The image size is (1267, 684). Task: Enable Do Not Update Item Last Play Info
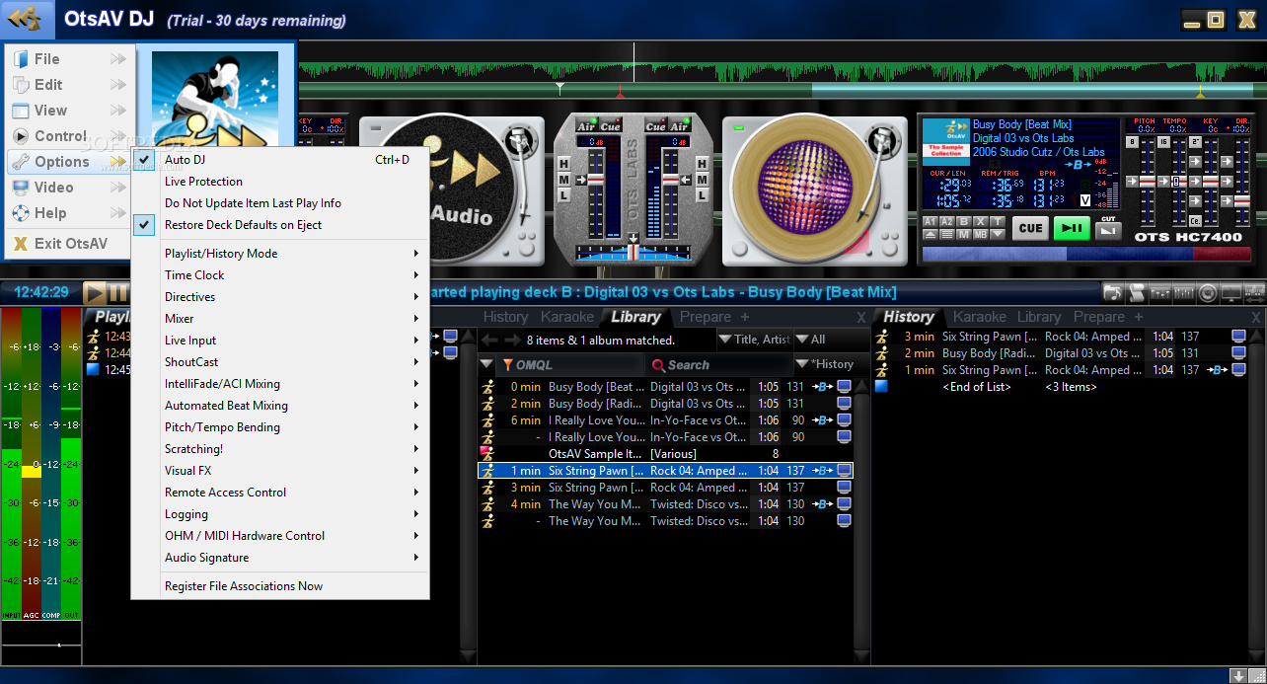click(280, 203)
